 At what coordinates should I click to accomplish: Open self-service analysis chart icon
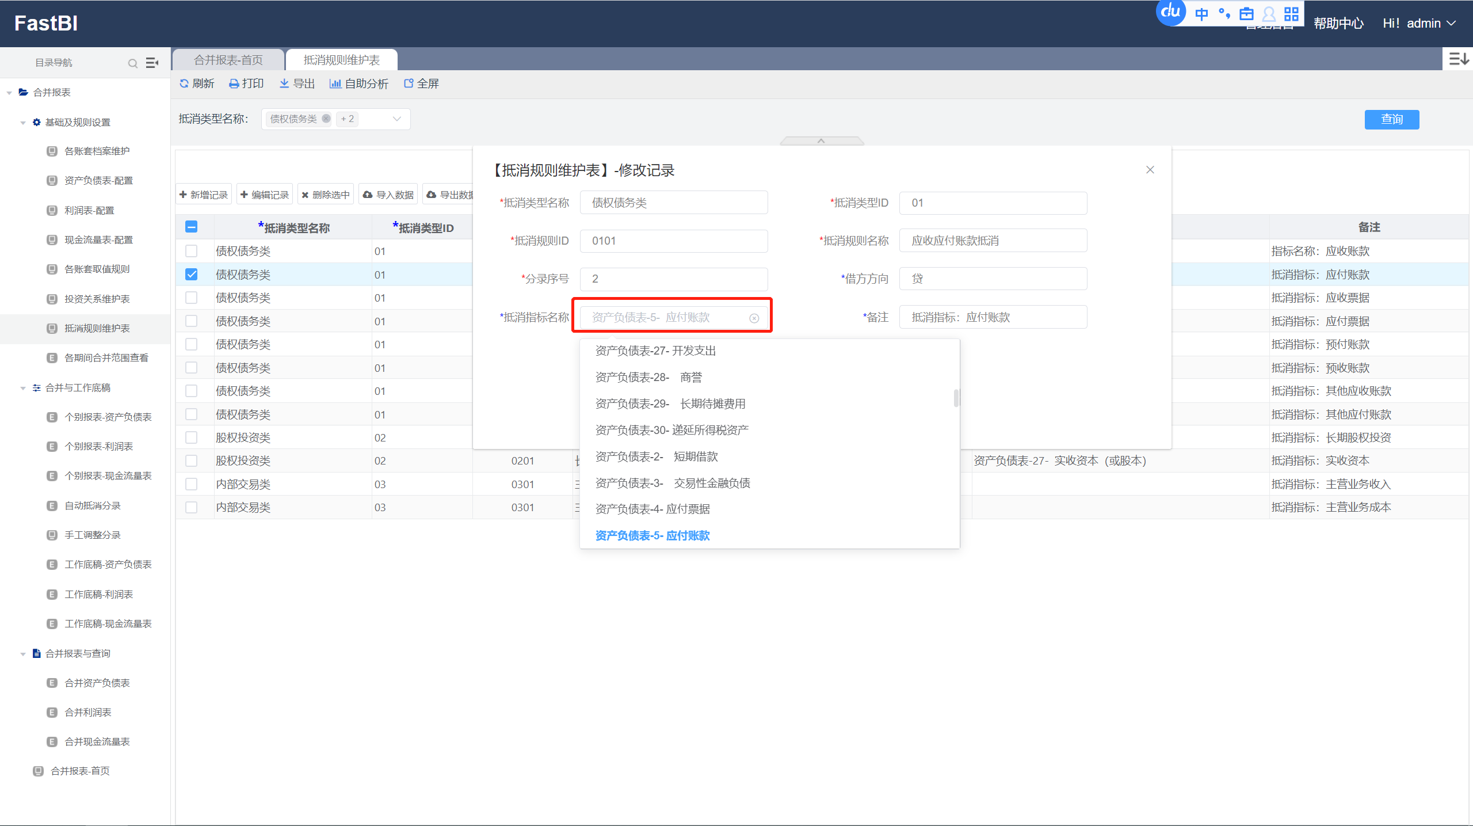tap(335, 83)
